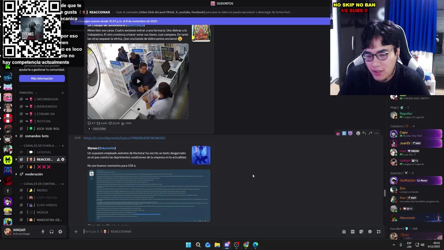Reply to message using the reply arrow
The height and width of the screenshot is (250, 444).
tap(364, 133)
